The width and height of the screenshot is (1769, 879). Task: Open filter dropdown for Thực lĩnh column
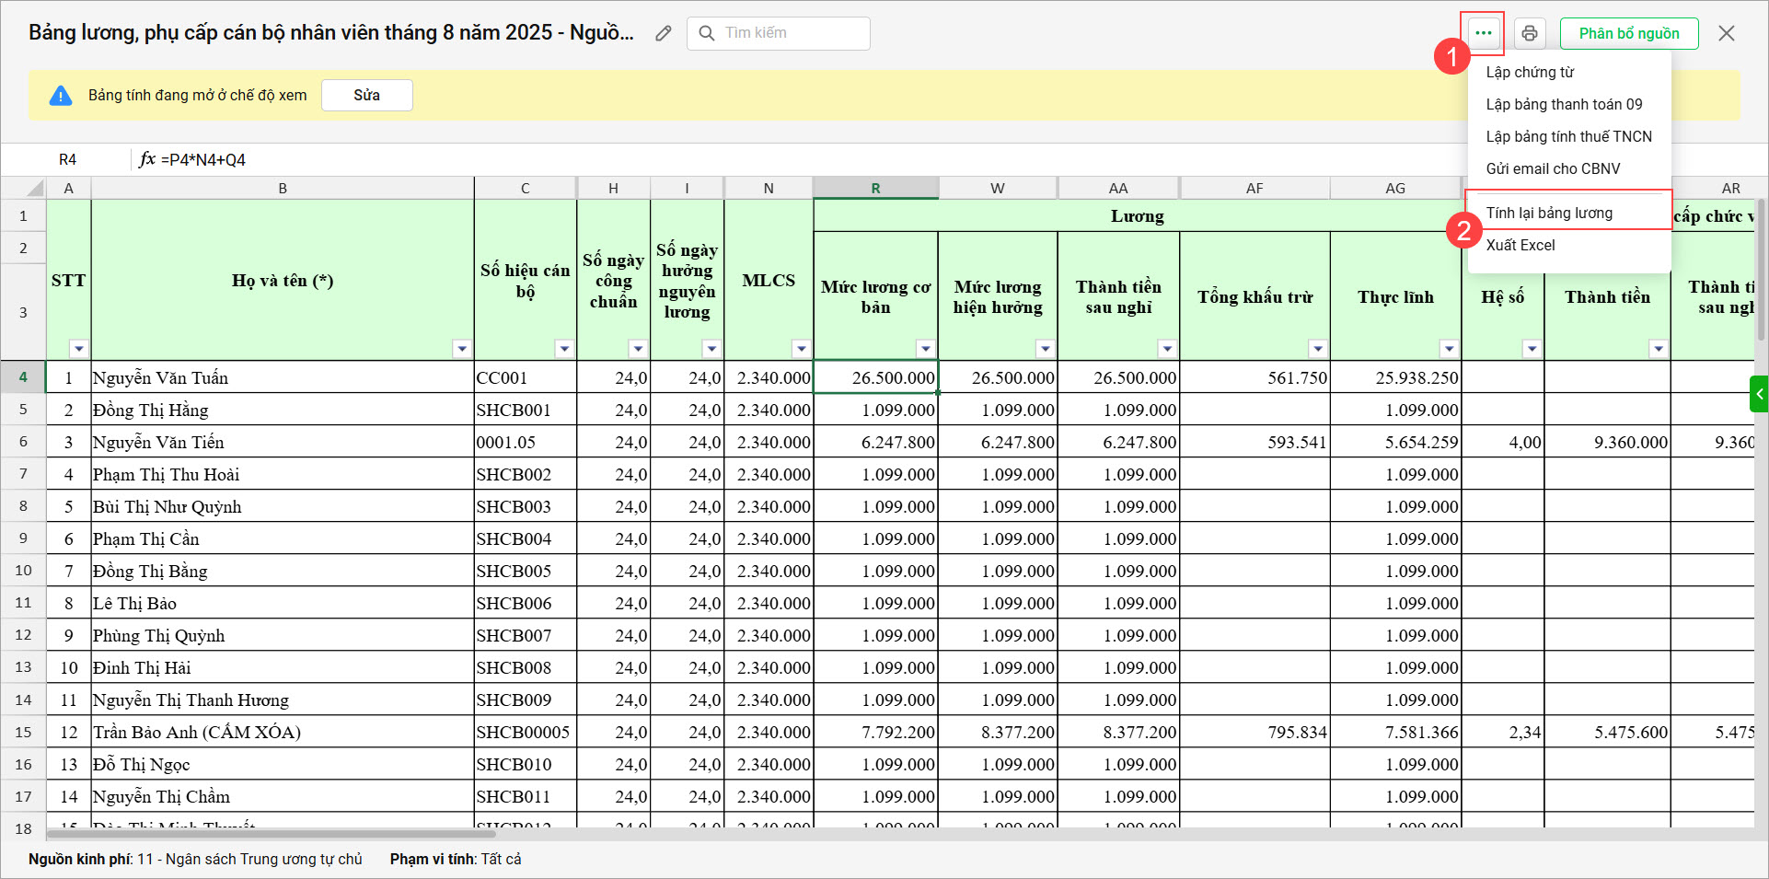click(1449, 349)
